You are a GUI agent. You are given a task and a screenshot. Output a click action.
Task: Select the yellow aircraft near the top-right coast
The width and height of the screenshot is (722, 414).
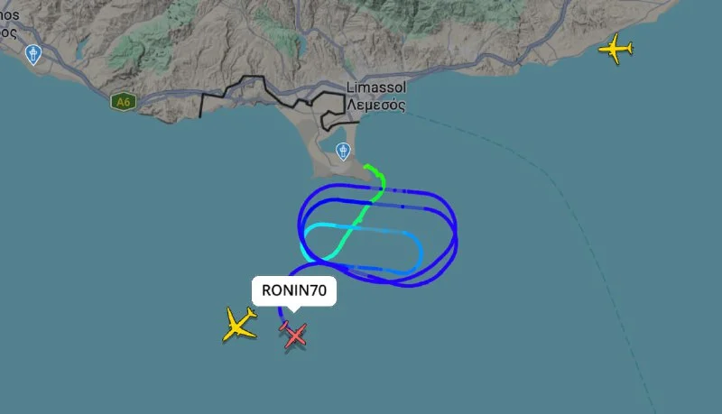point(616,49)
